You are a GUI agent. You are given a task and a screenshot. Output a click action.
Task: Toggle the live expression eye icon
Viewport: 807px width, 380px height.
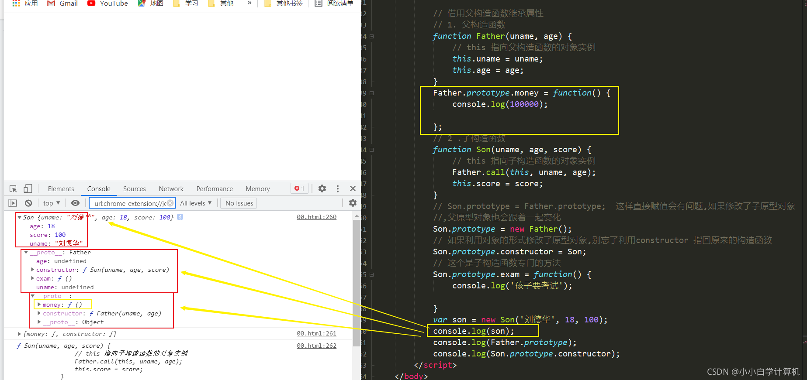[x=75, y=203]
